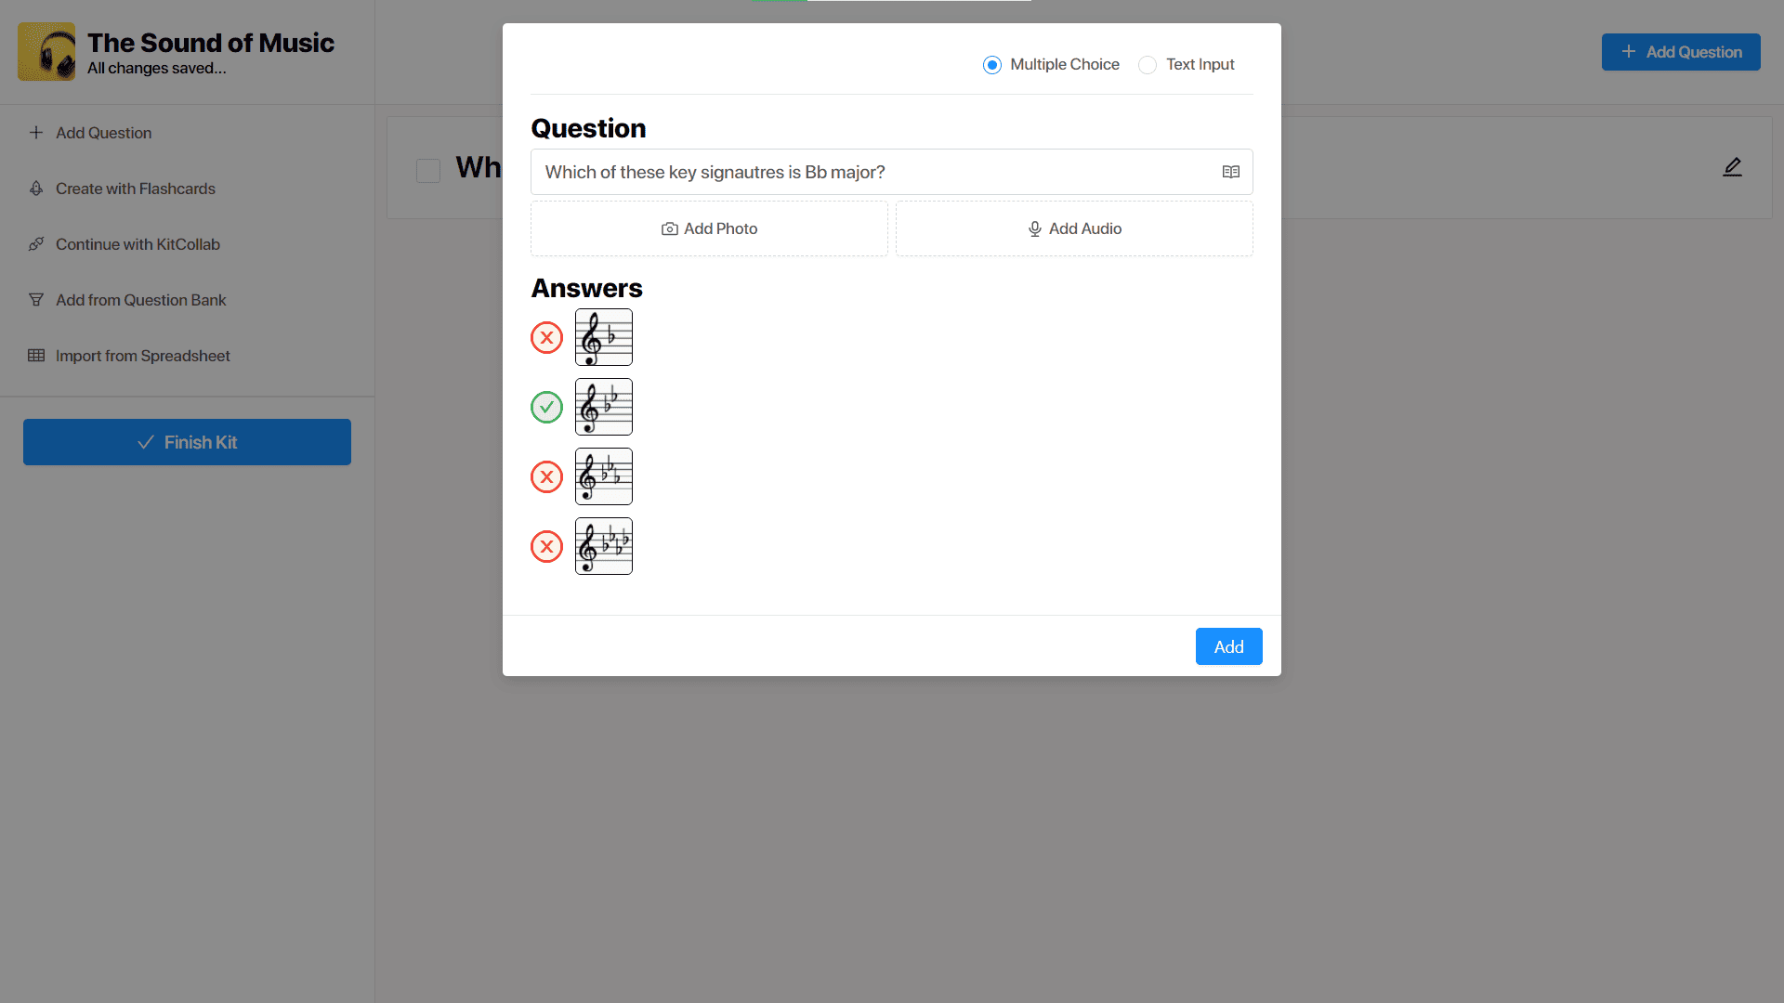Click the Add Photo icon in question editor
This screenshot has width=1784, height=1003.
[x=670, y=228]
